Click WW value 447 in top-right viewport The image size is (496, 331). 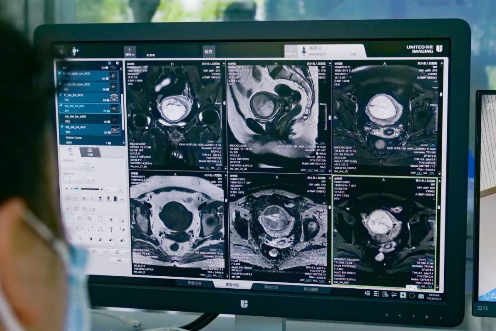pos(419,173)
